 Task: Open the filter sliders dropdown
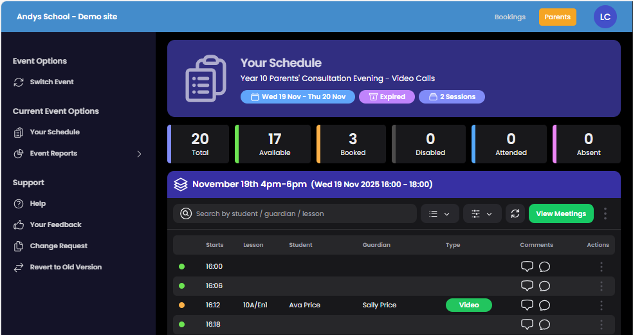click(x=482, y=213)
